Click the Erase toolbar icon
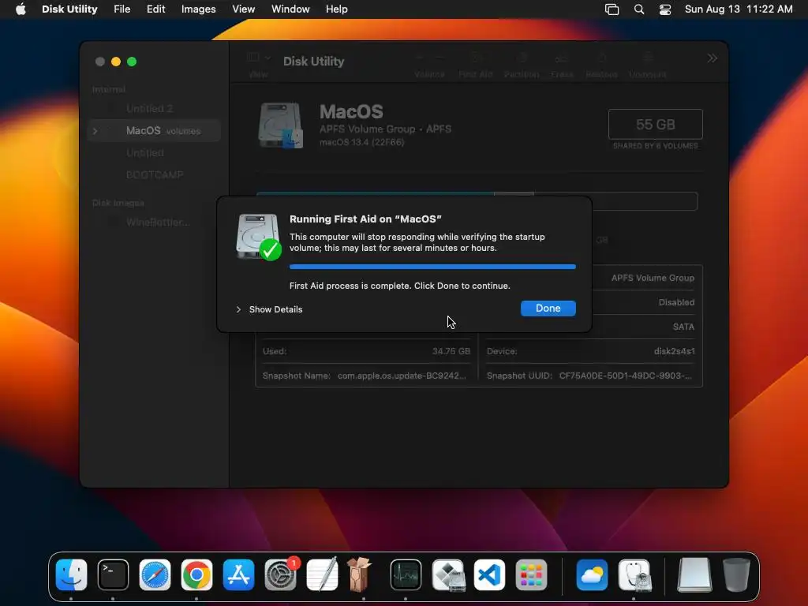Image resolution: width=808 pixels, height=606 pixels. (x=562, y=58)
